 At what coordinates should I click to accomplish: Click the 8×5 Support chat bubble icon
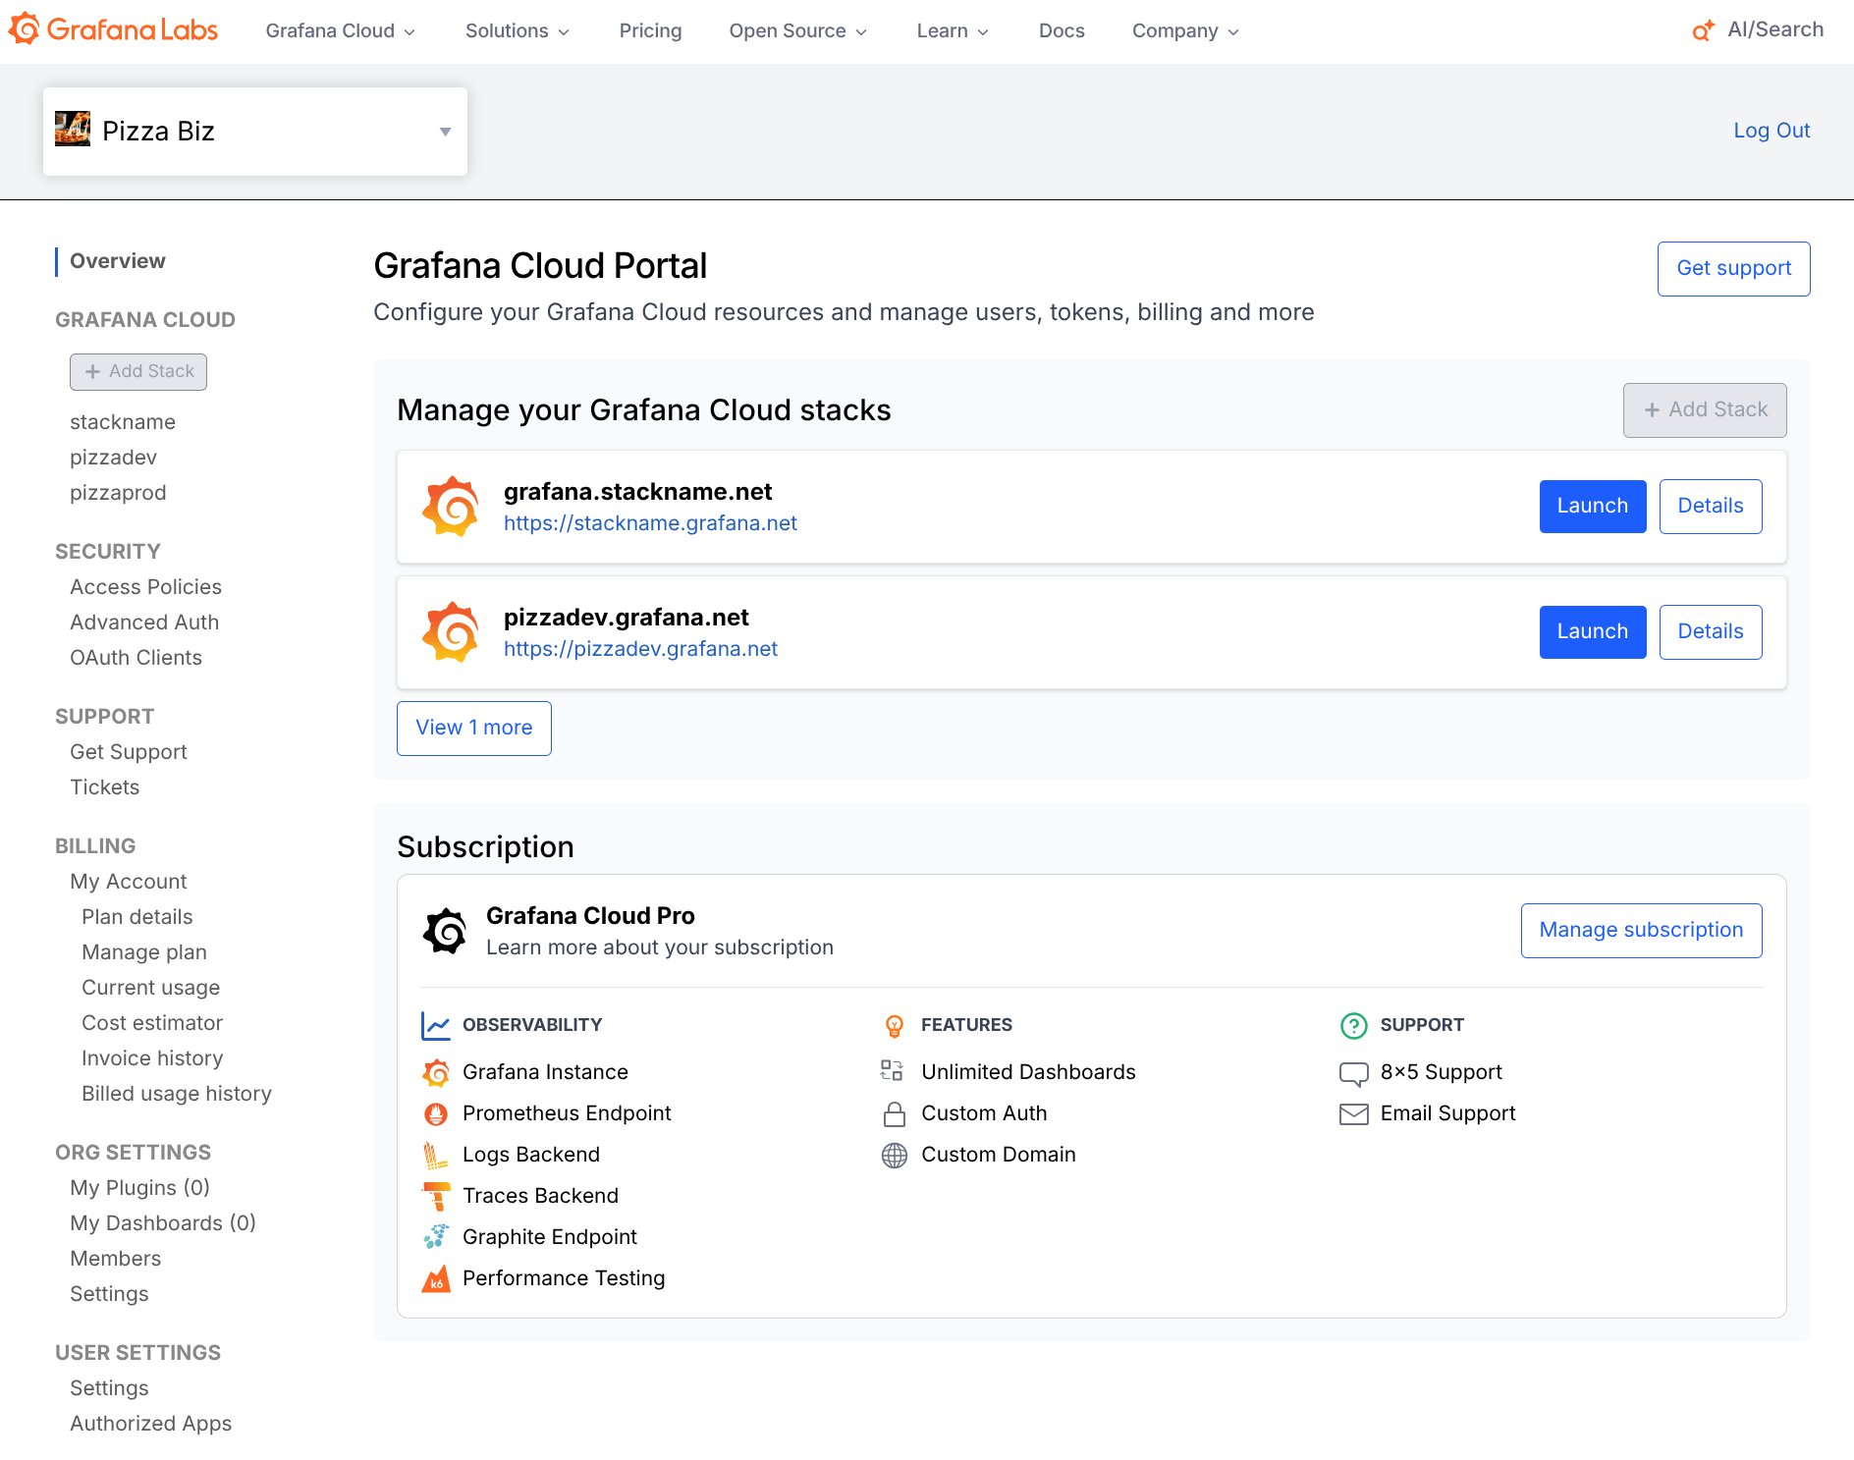point(1353,1073)
